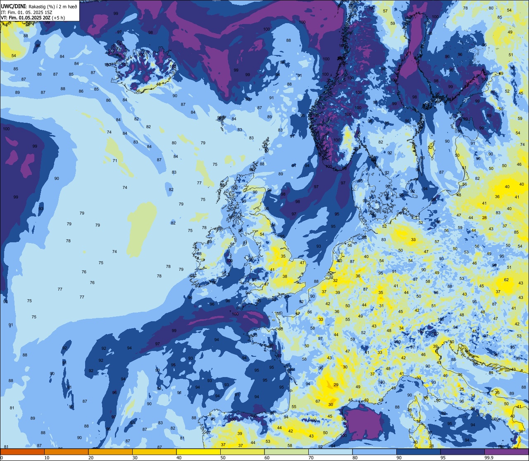This screenshot has height=461, width=529.
Task: Click the '62' humidity value on the map
Action: 507,280
